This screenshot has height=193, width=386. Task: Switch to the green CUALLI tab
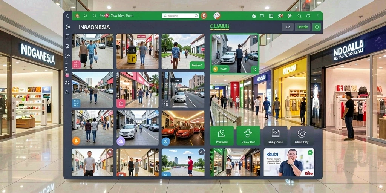[219, 26]
